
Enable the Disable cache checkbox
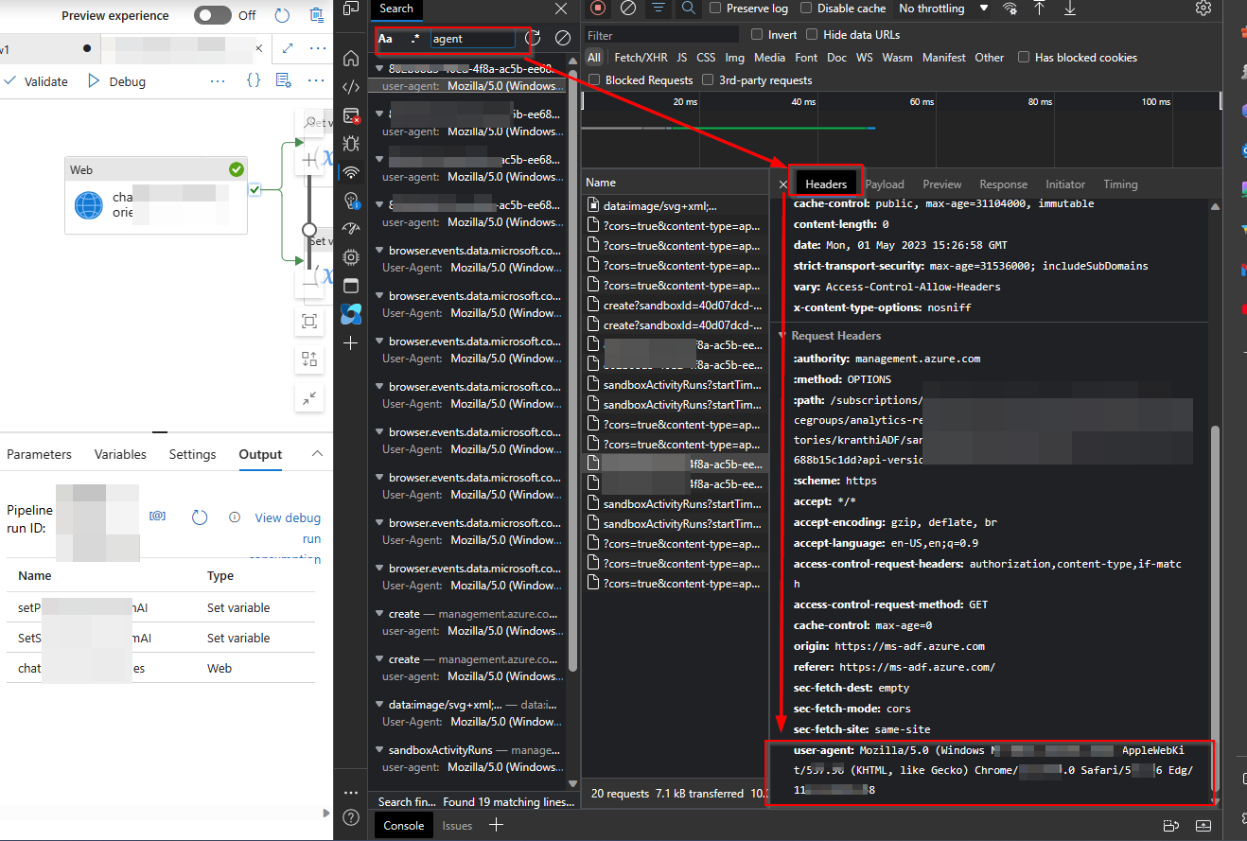point(806,9)
